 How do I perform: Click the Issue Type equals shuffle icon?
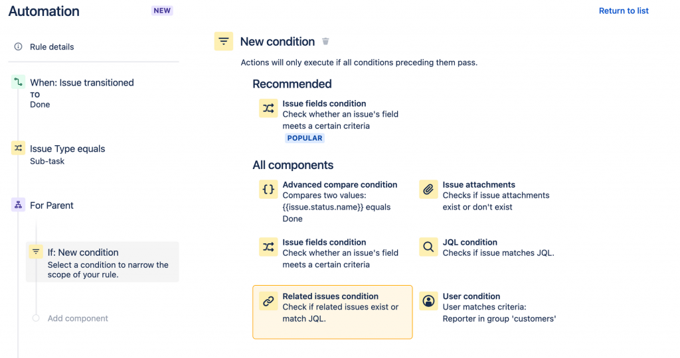click(x=18, y=149)
